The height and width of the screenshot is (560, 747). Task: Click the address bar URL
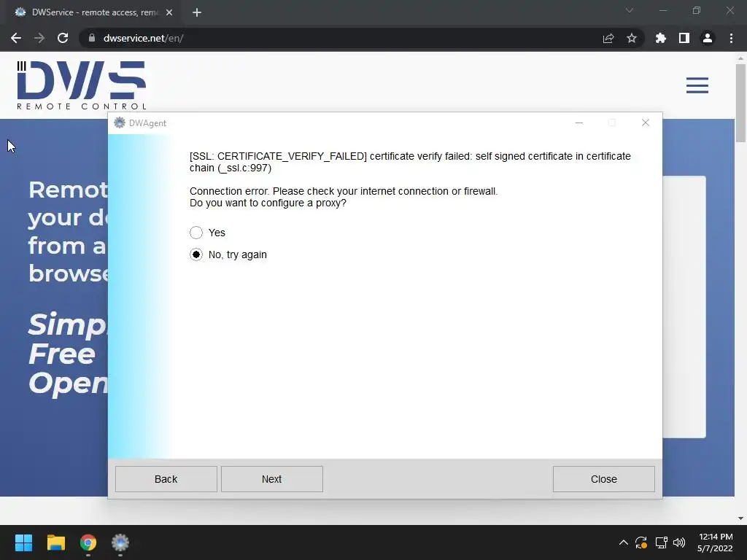144,38
